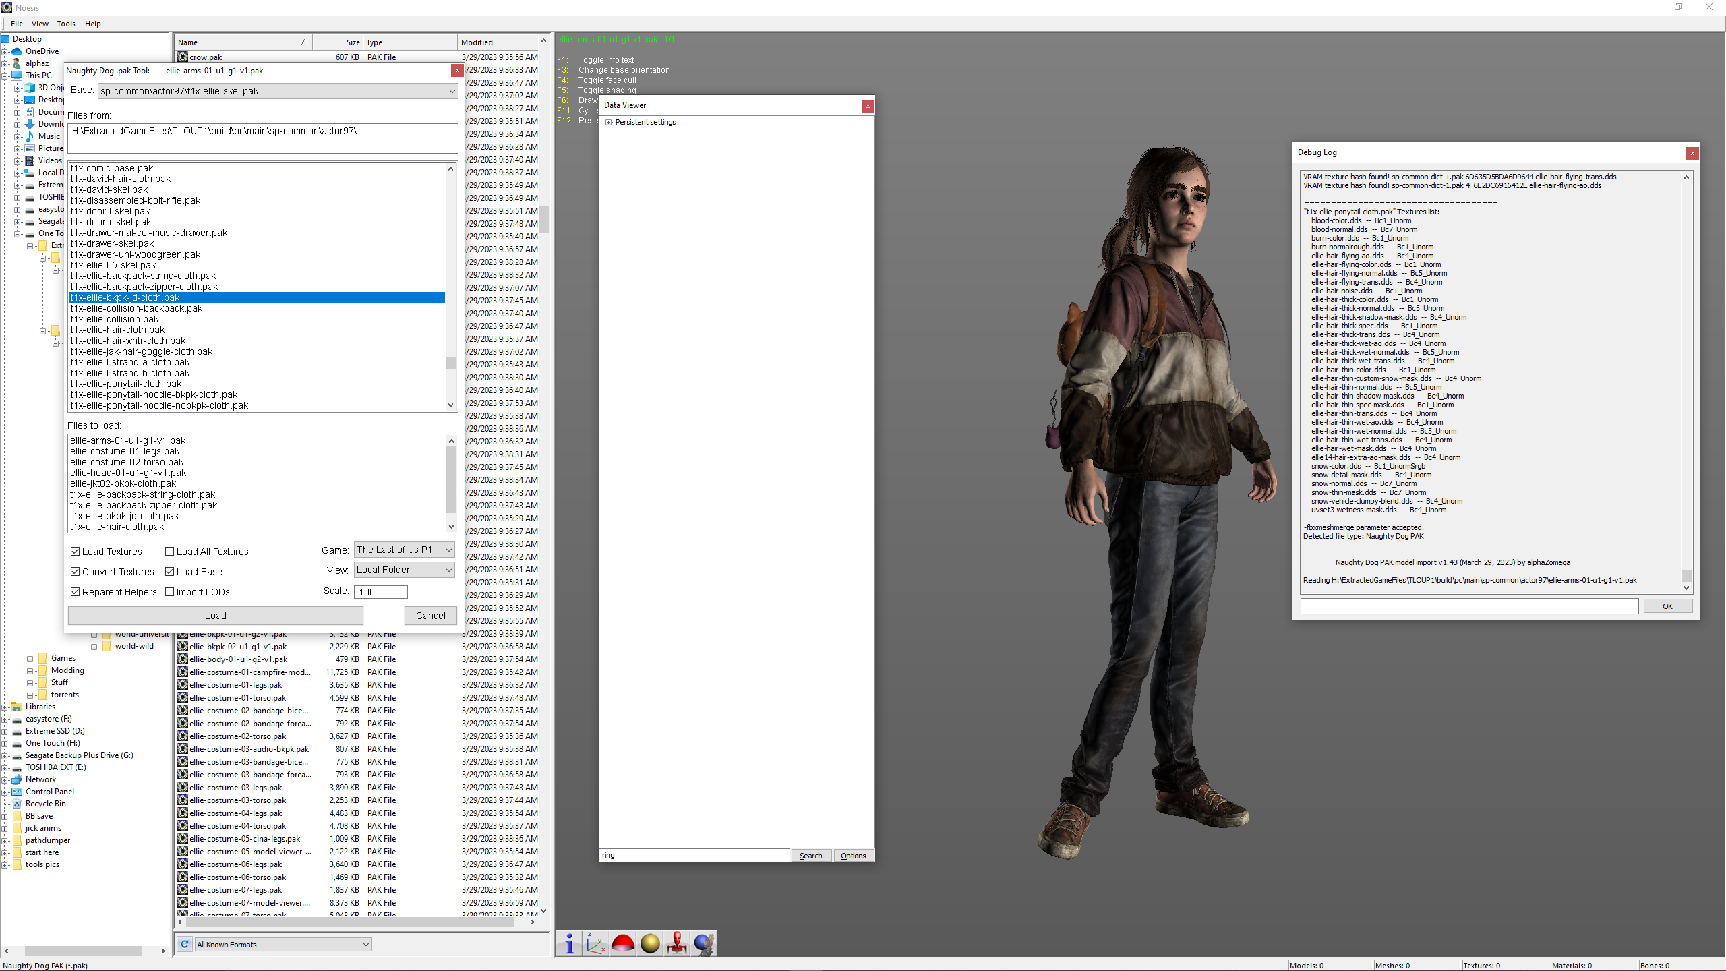
Task: Expand the world-wild folder node
Action: 94,647
